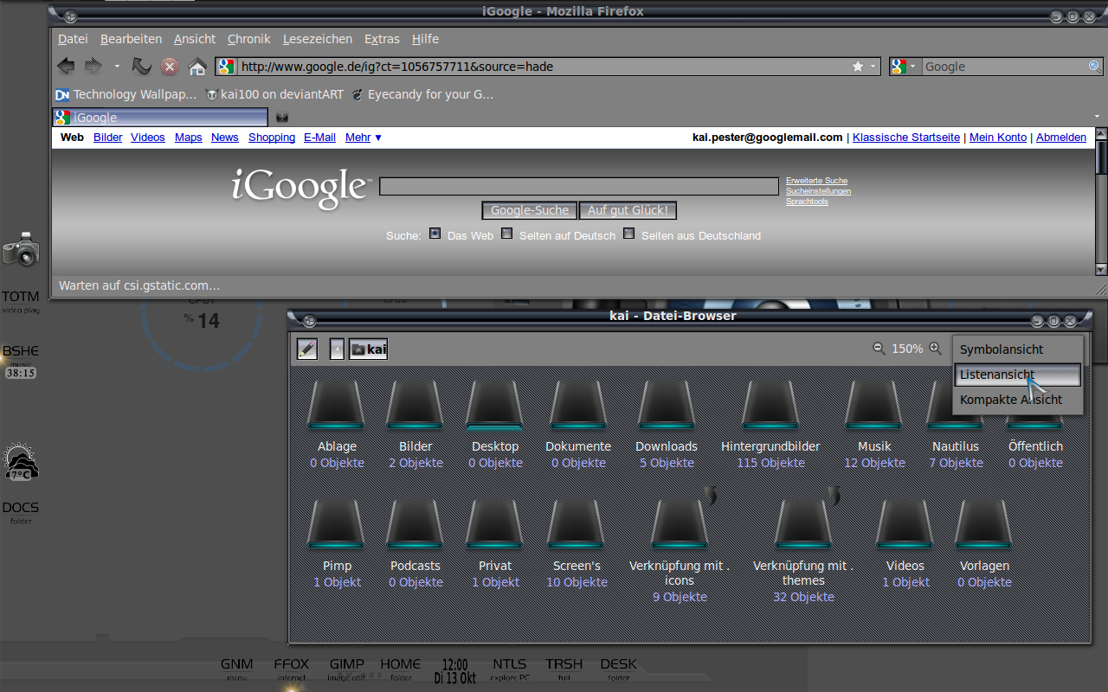Click the camera icon on desktop
1108x692 pixels.
21,249
